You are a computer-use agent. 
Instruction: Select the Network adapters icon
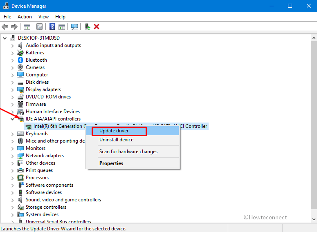point(20,156)
